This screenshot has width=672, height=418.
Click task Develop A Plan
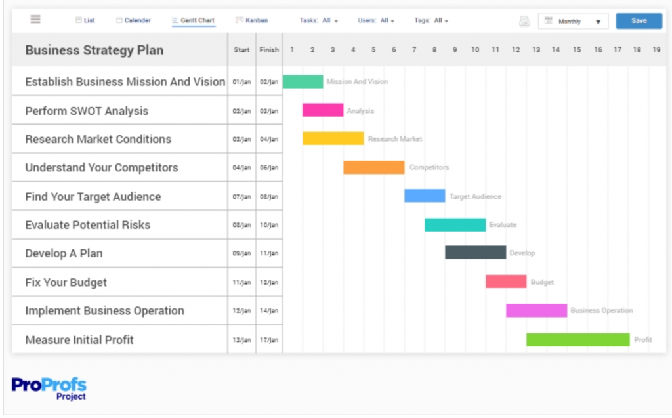click(64, 253)
